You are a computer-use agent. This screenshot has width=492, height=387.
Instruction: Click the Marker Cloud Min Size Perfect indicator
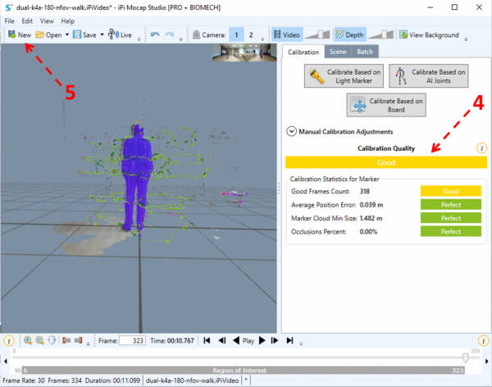point(451,218)
